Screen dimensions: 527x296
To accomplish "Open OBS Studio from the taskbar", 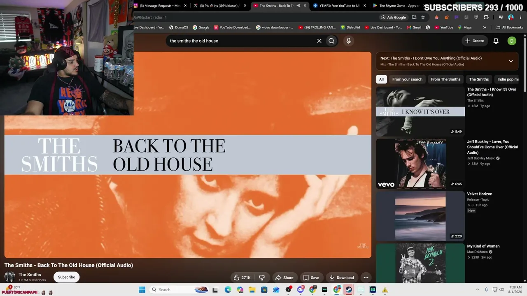I will click(288, 290).
